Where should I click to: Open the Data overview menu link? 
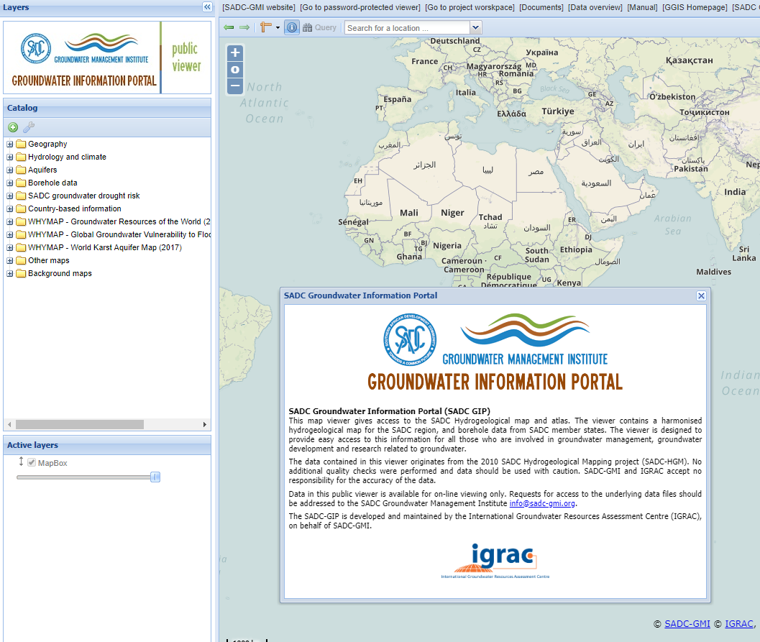(x=595, y=7)
